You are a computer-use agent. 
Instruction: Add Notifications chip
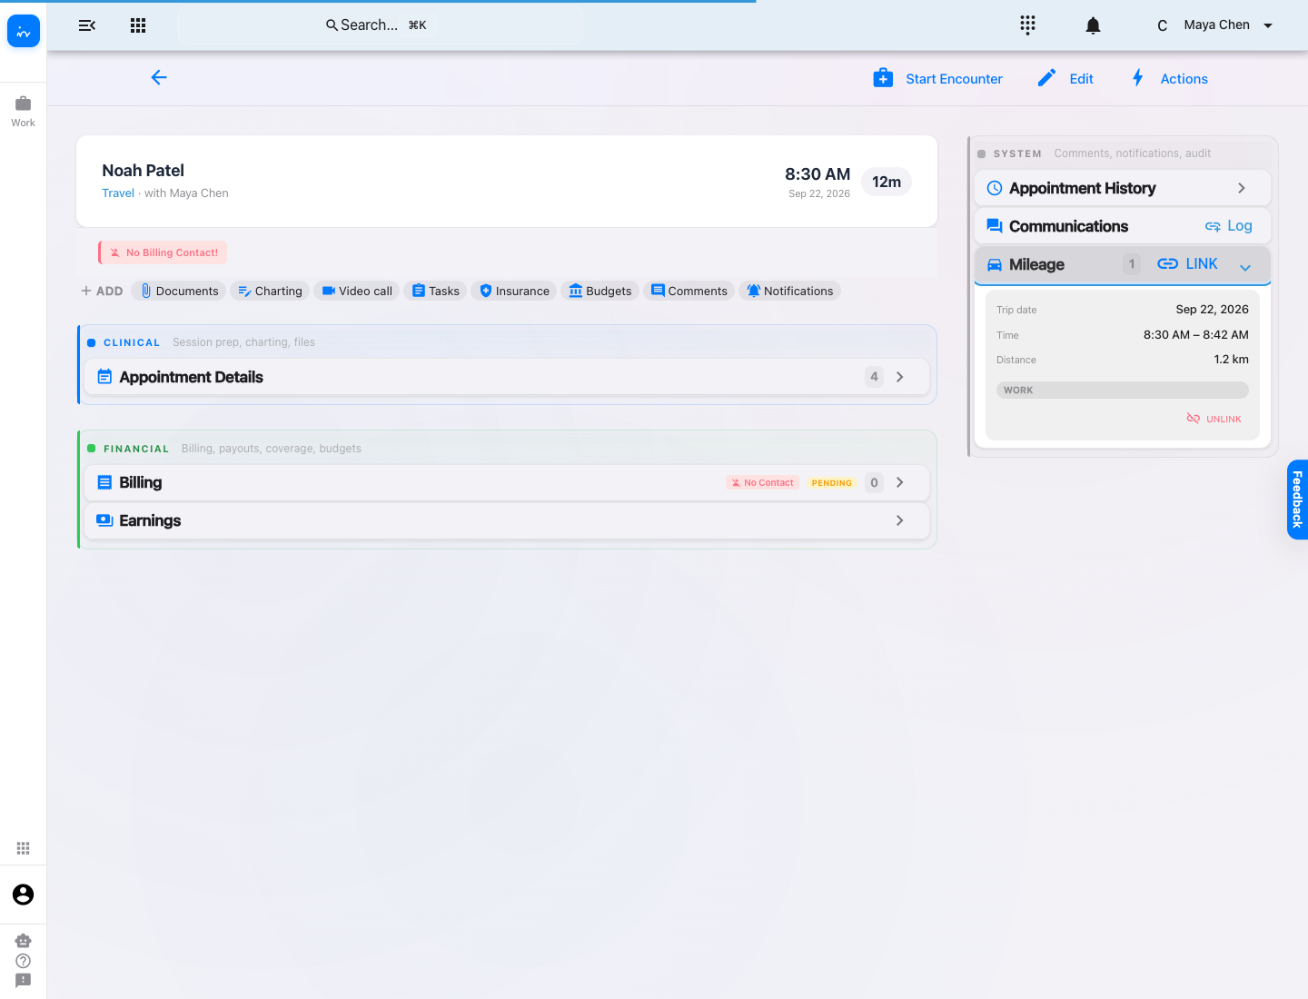(790, 291)
